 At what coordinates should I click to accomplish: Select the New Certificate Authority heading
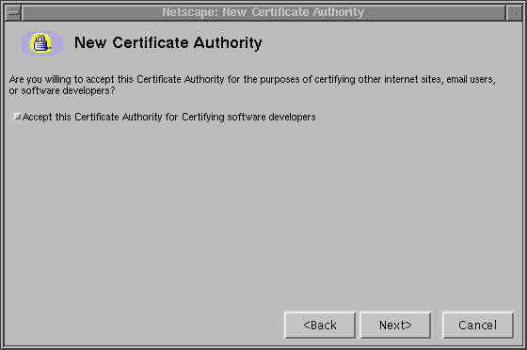168,42
